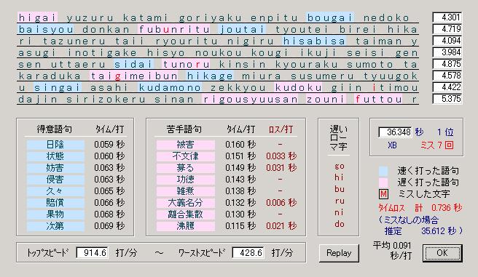Click the word higai in typed text
478x277 pixels.
point(37,17)
